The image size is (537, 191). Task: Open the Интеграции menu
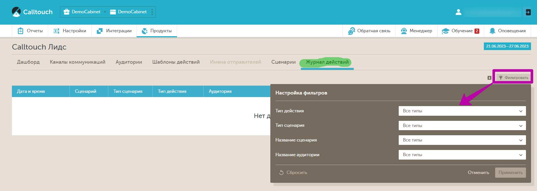click(x=114, y=31)
